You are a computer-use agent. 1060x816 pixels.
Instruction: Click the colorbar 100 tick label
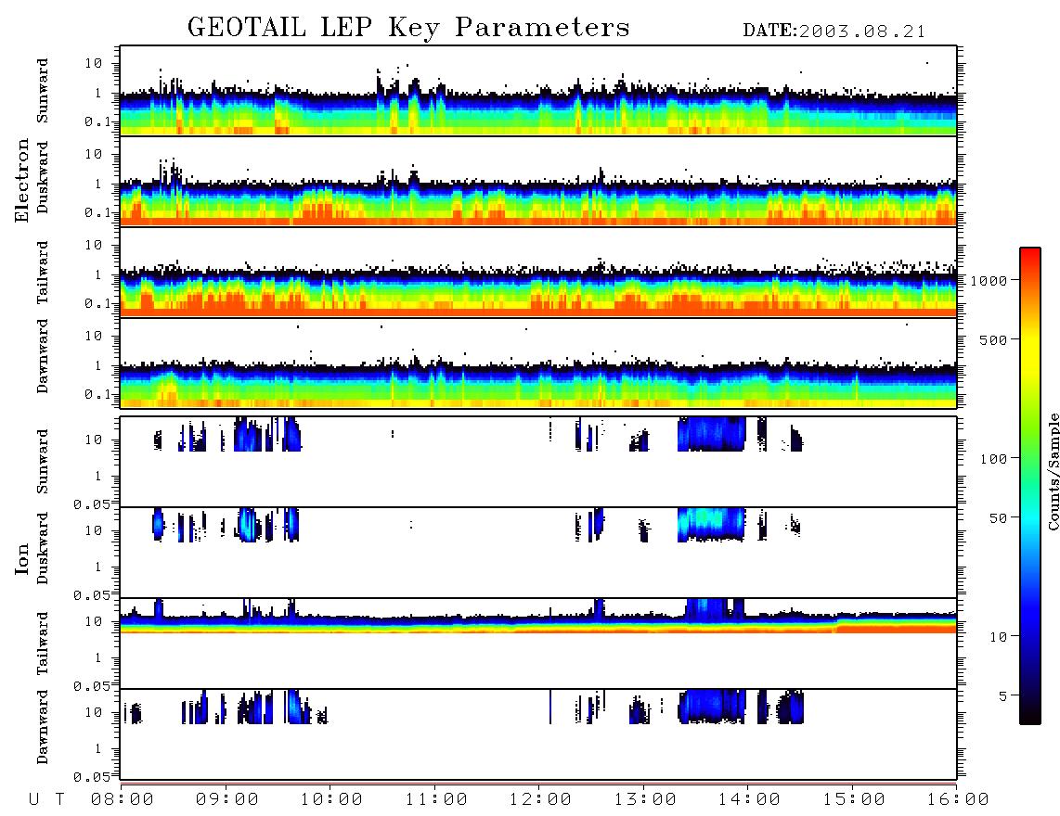tap(994, 459)
